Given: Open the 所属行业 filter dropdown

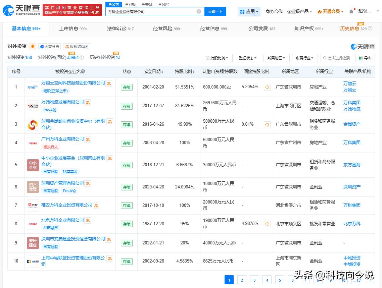Looking at the screenshot, I should click(x=305, y=58).
